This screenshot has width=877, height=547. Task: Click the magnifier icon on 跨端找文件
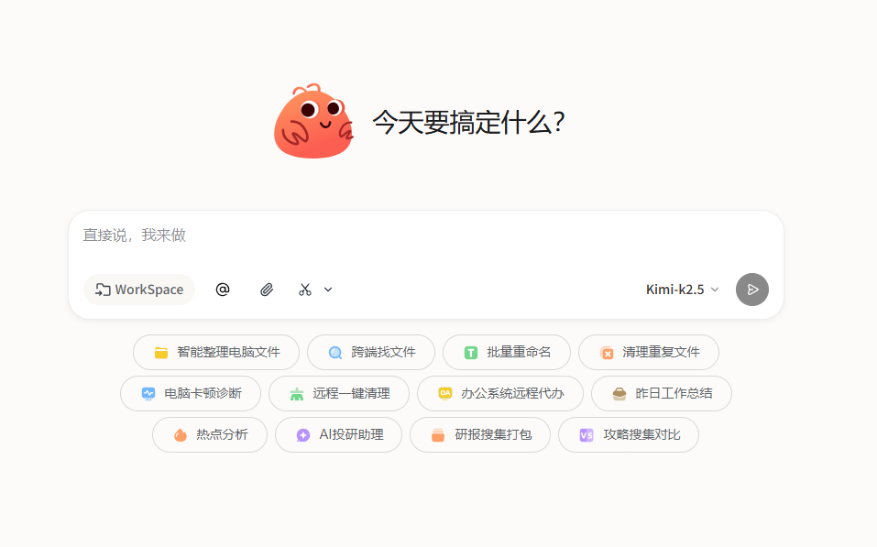point(334,352)
